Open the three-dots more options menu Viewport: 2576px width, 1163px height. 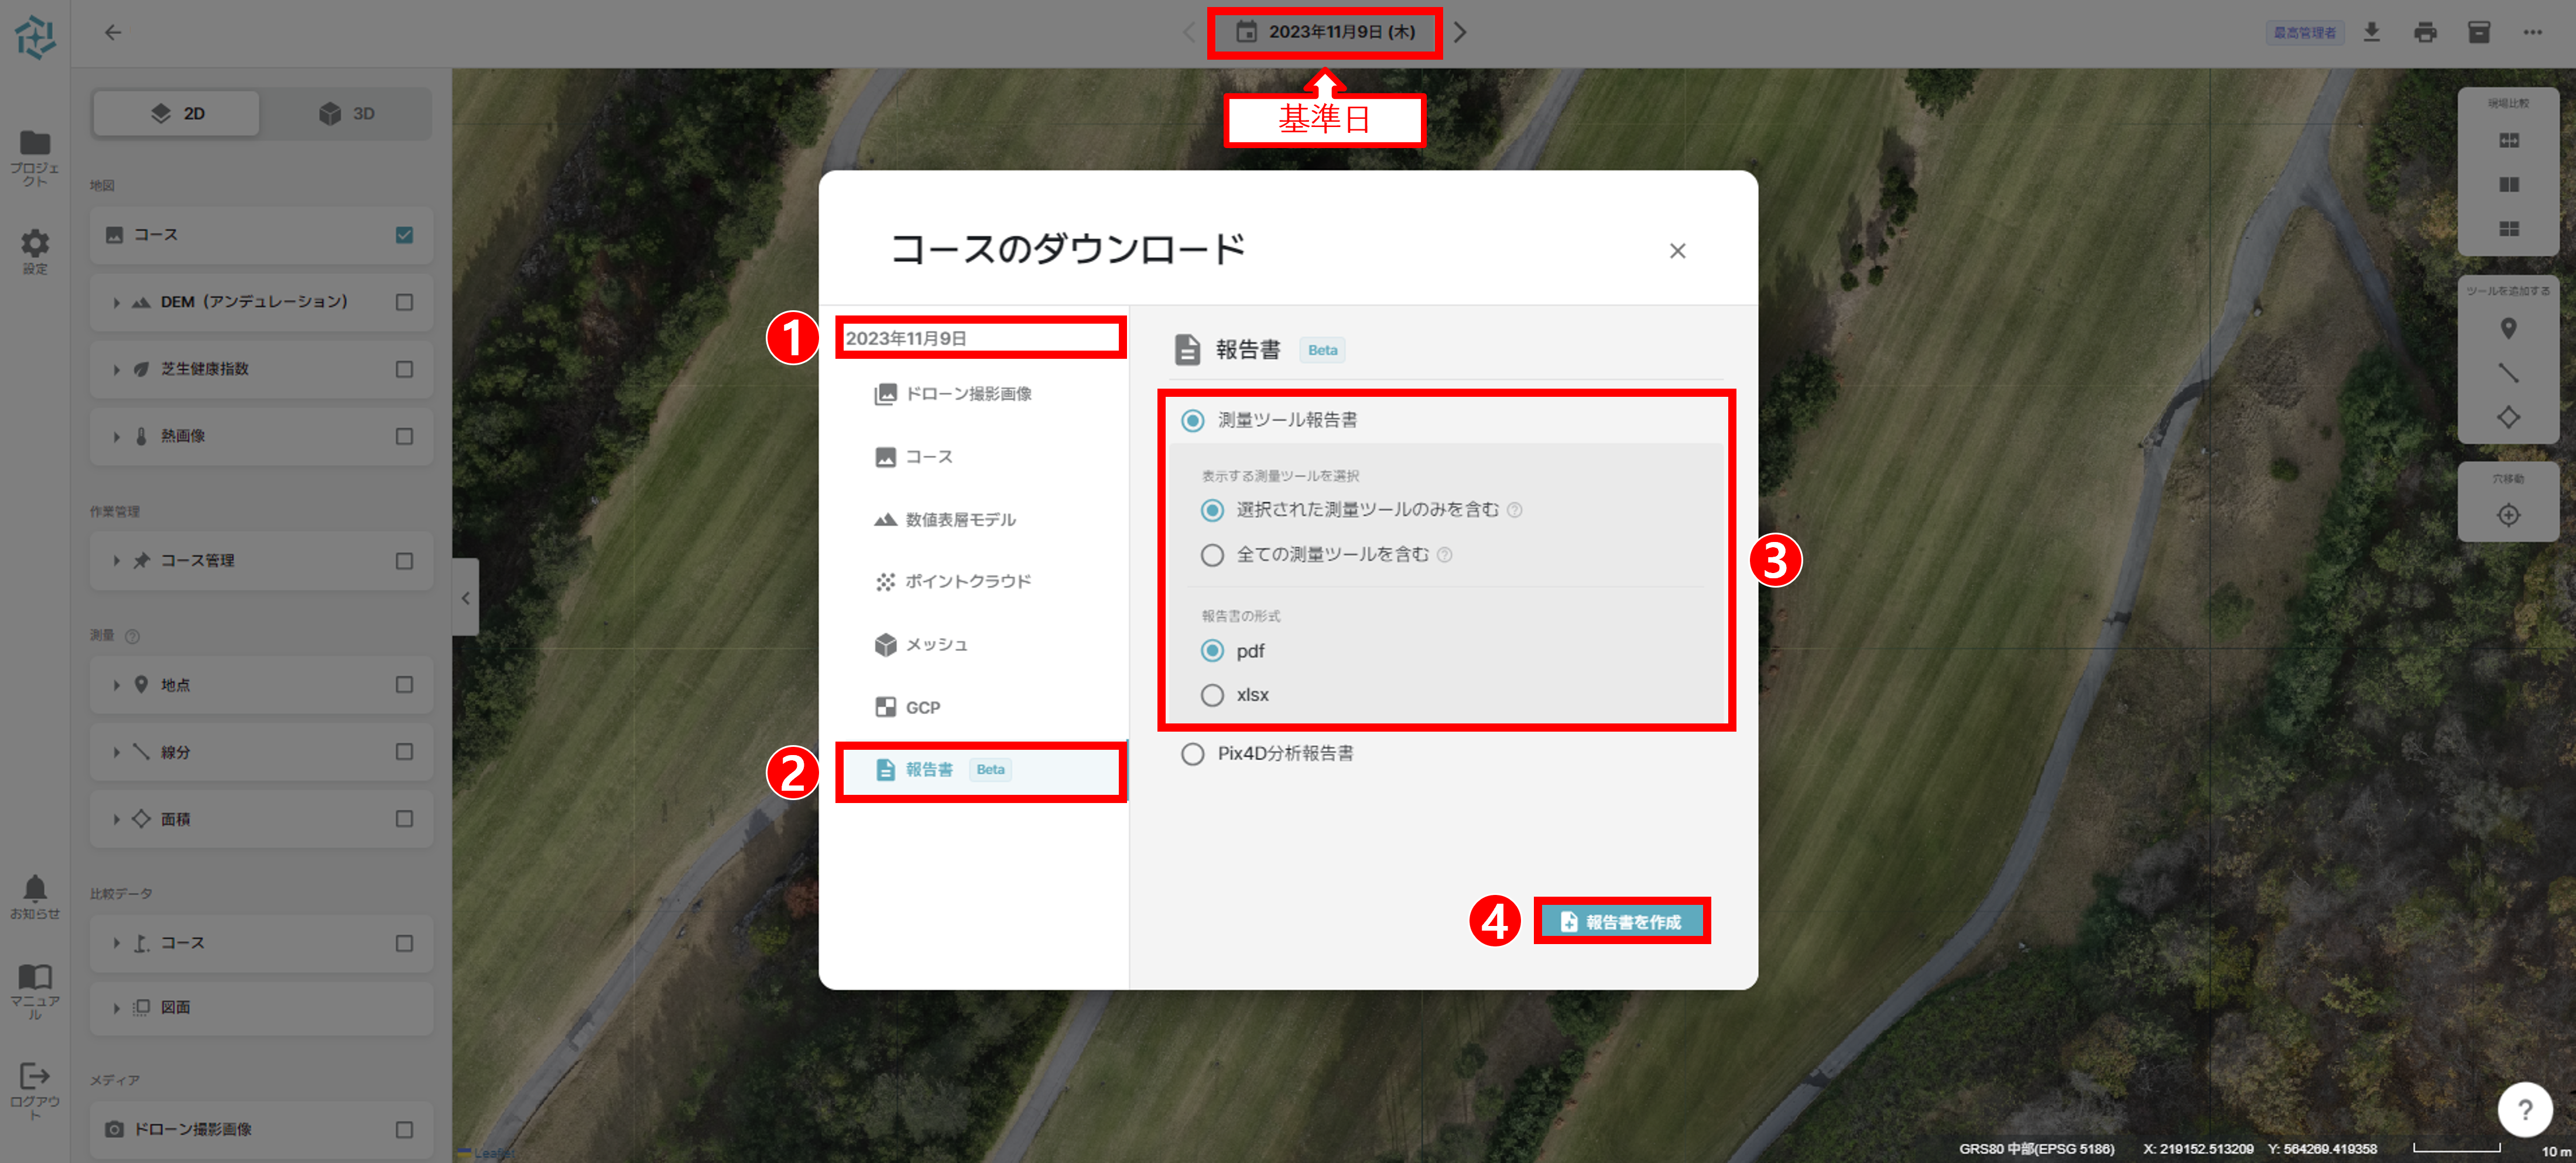pyautogui.click(x=2532, y=32)
